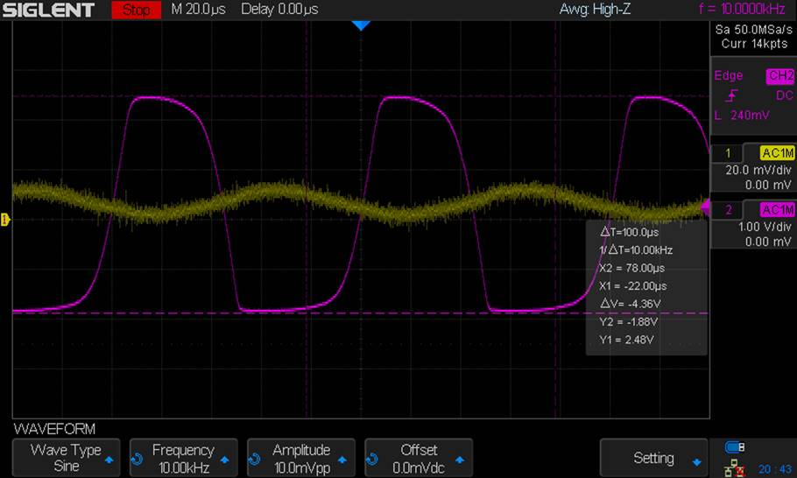Viewport: 797px width, 478px height.
Task: Click the yellow channel 1 ground marker
Action: (5, 220)
